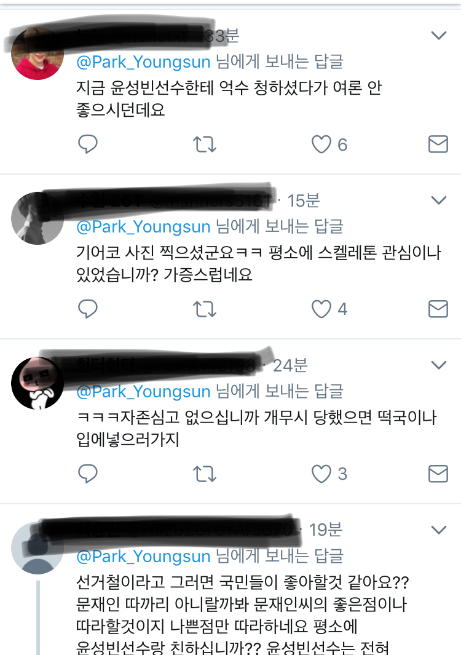The image size is (461, 655).
Task: Open @Park_Youngsun mention in 19분 reply
Action: [x=143, y=557]
